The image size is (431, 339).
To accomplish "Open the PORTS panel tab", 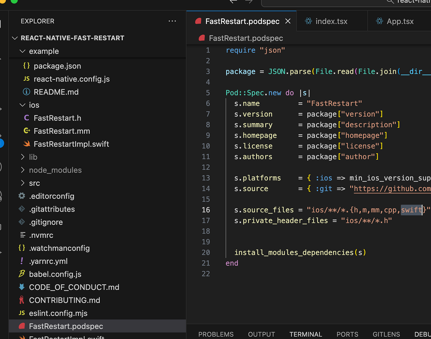I will click(x=347, y=334).
